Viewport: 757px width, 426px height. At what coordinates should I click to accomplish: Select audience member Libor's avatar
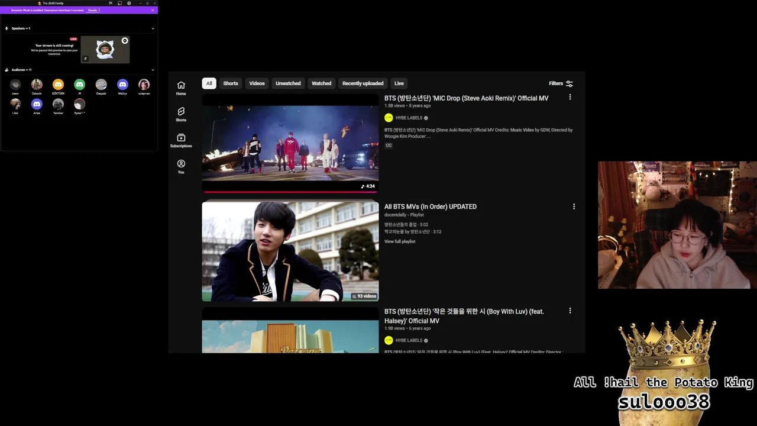(x=15, y=104)
